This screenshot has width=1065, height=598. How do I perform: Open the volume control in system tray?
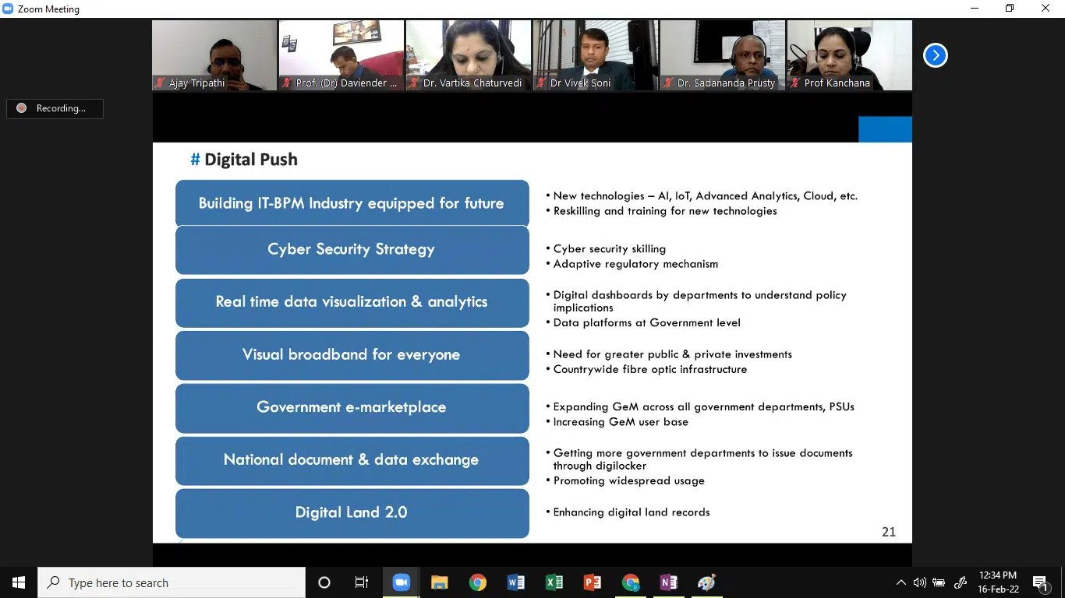click(x=920, y=582)
